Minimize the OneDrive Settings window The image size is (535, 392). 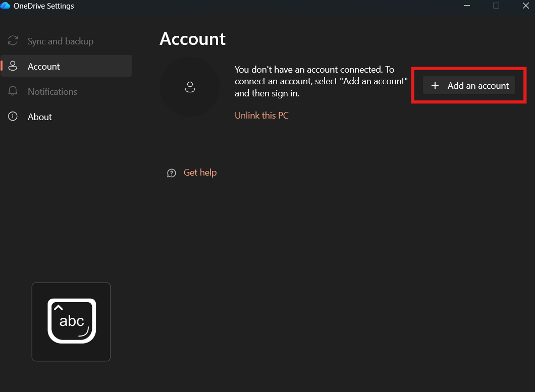pyautogui.click(x=467, y=6)
